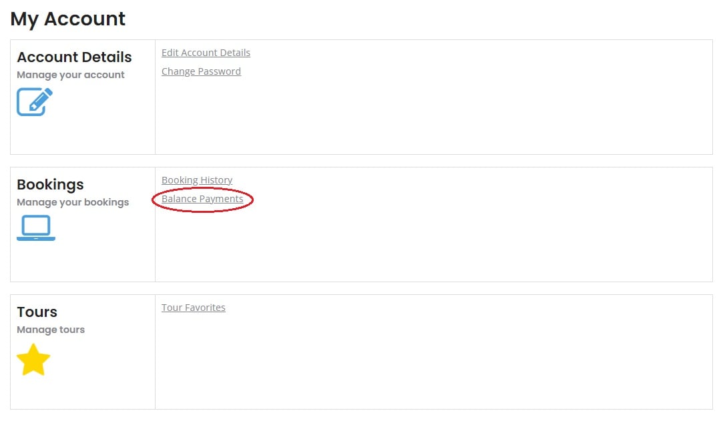Open the Change Password link
Viewport: 725px width, 421px height.
pyautogui.click(x=201, y=71)
